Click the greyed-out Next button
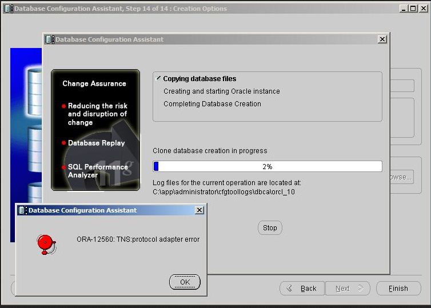 click(348, 288)
